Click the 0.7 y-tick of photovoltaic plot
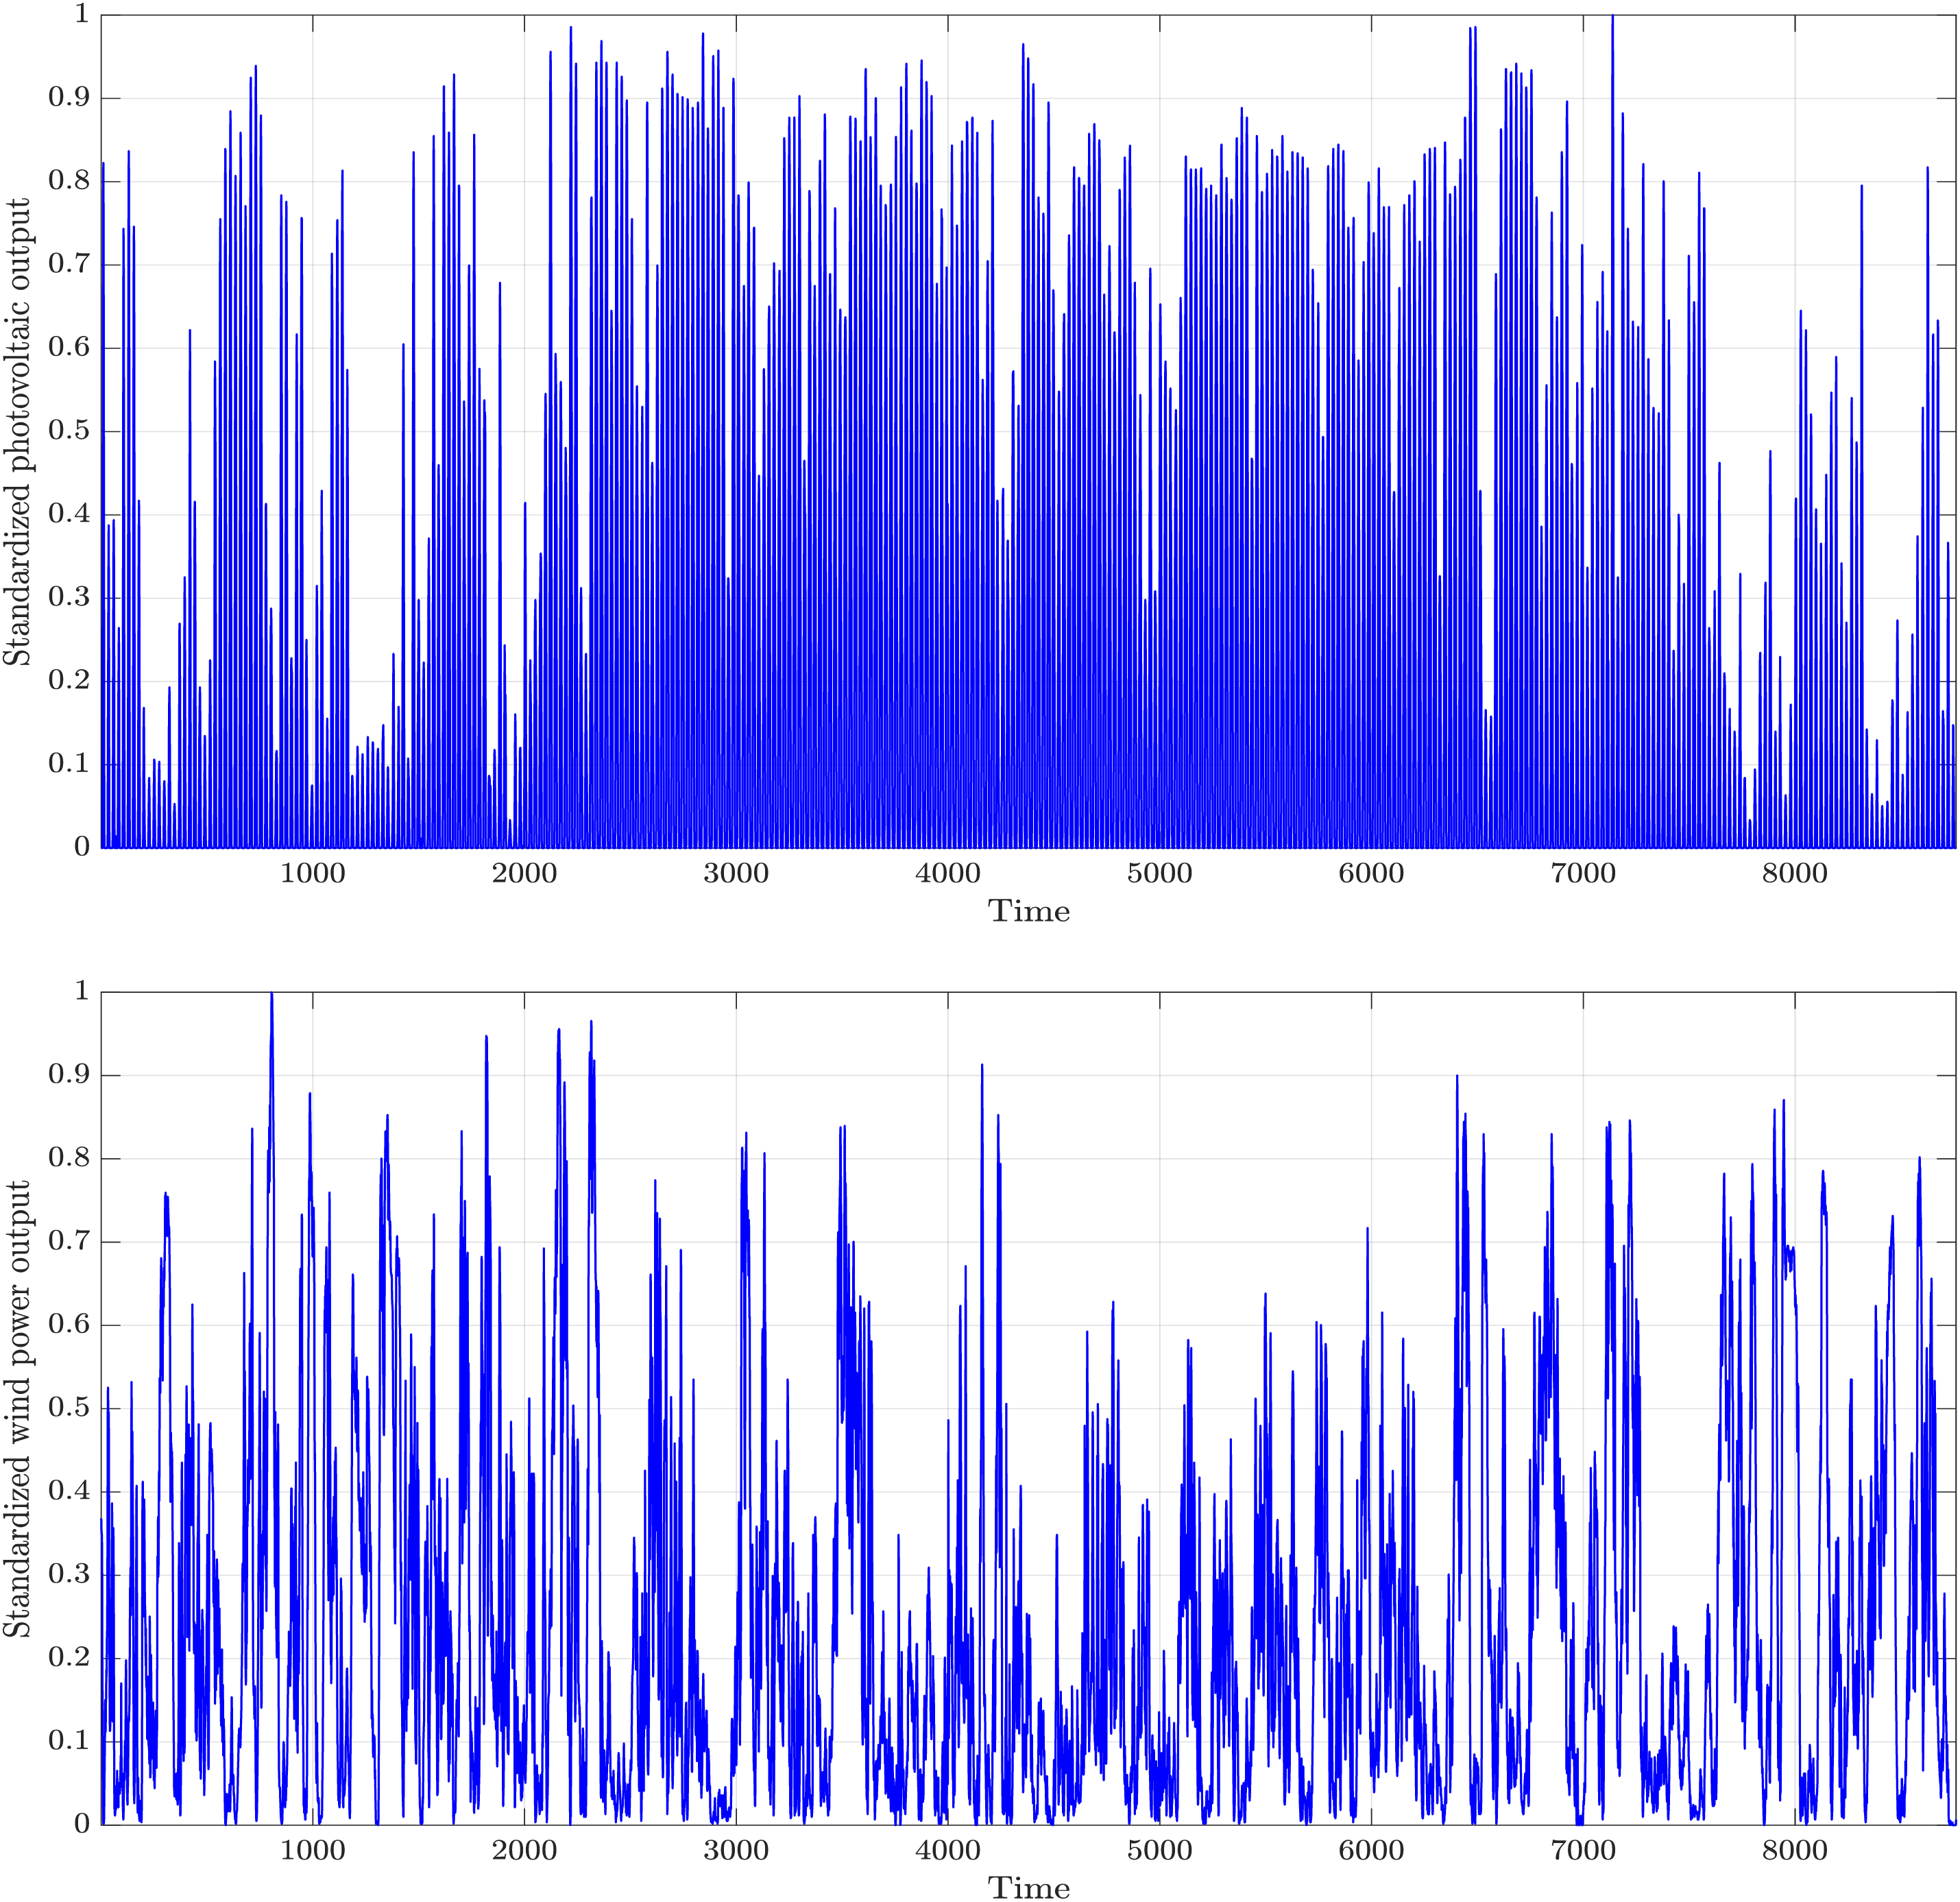 point(68,264)
